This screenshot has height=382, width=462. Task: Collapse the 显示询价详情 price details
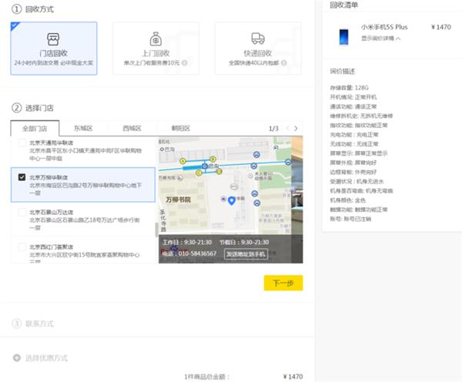coord(380,39)
